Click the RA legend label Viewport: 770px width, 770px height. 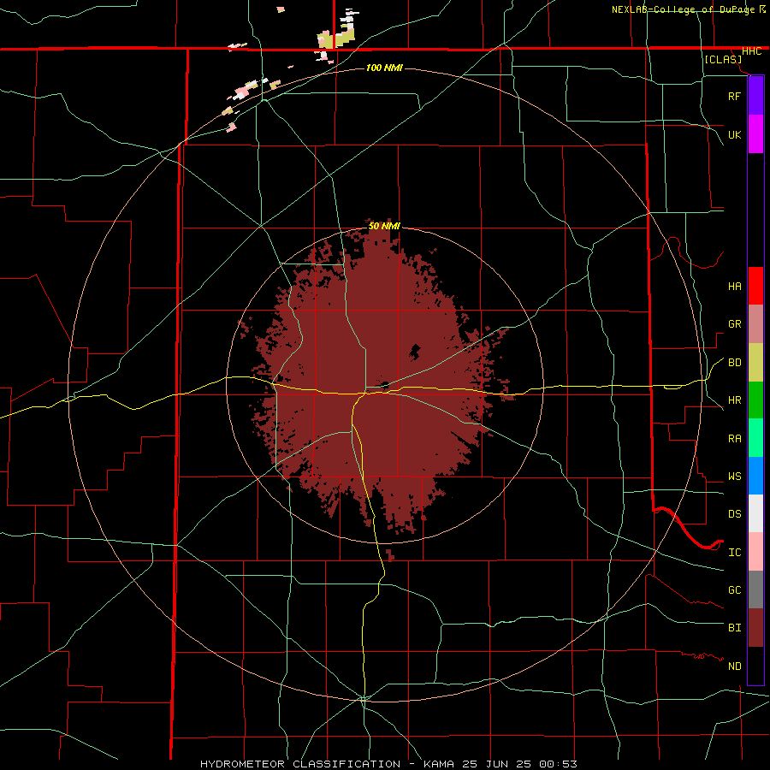(734, 439)
